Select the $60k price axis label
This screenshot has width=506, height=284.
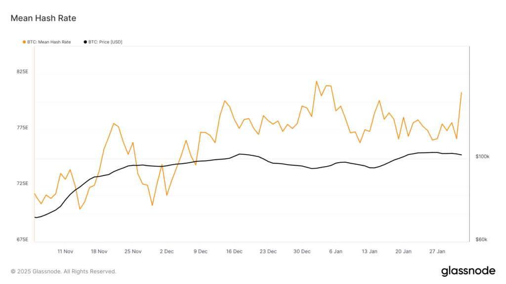(x=482, y=240)
